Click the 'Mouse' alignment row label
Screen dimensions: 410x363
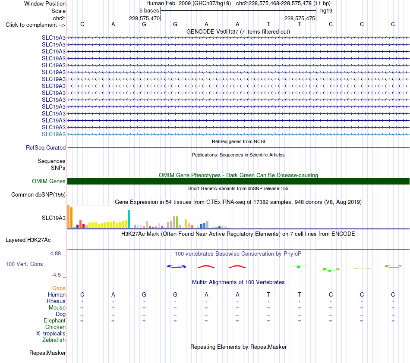tap(57, 308)
